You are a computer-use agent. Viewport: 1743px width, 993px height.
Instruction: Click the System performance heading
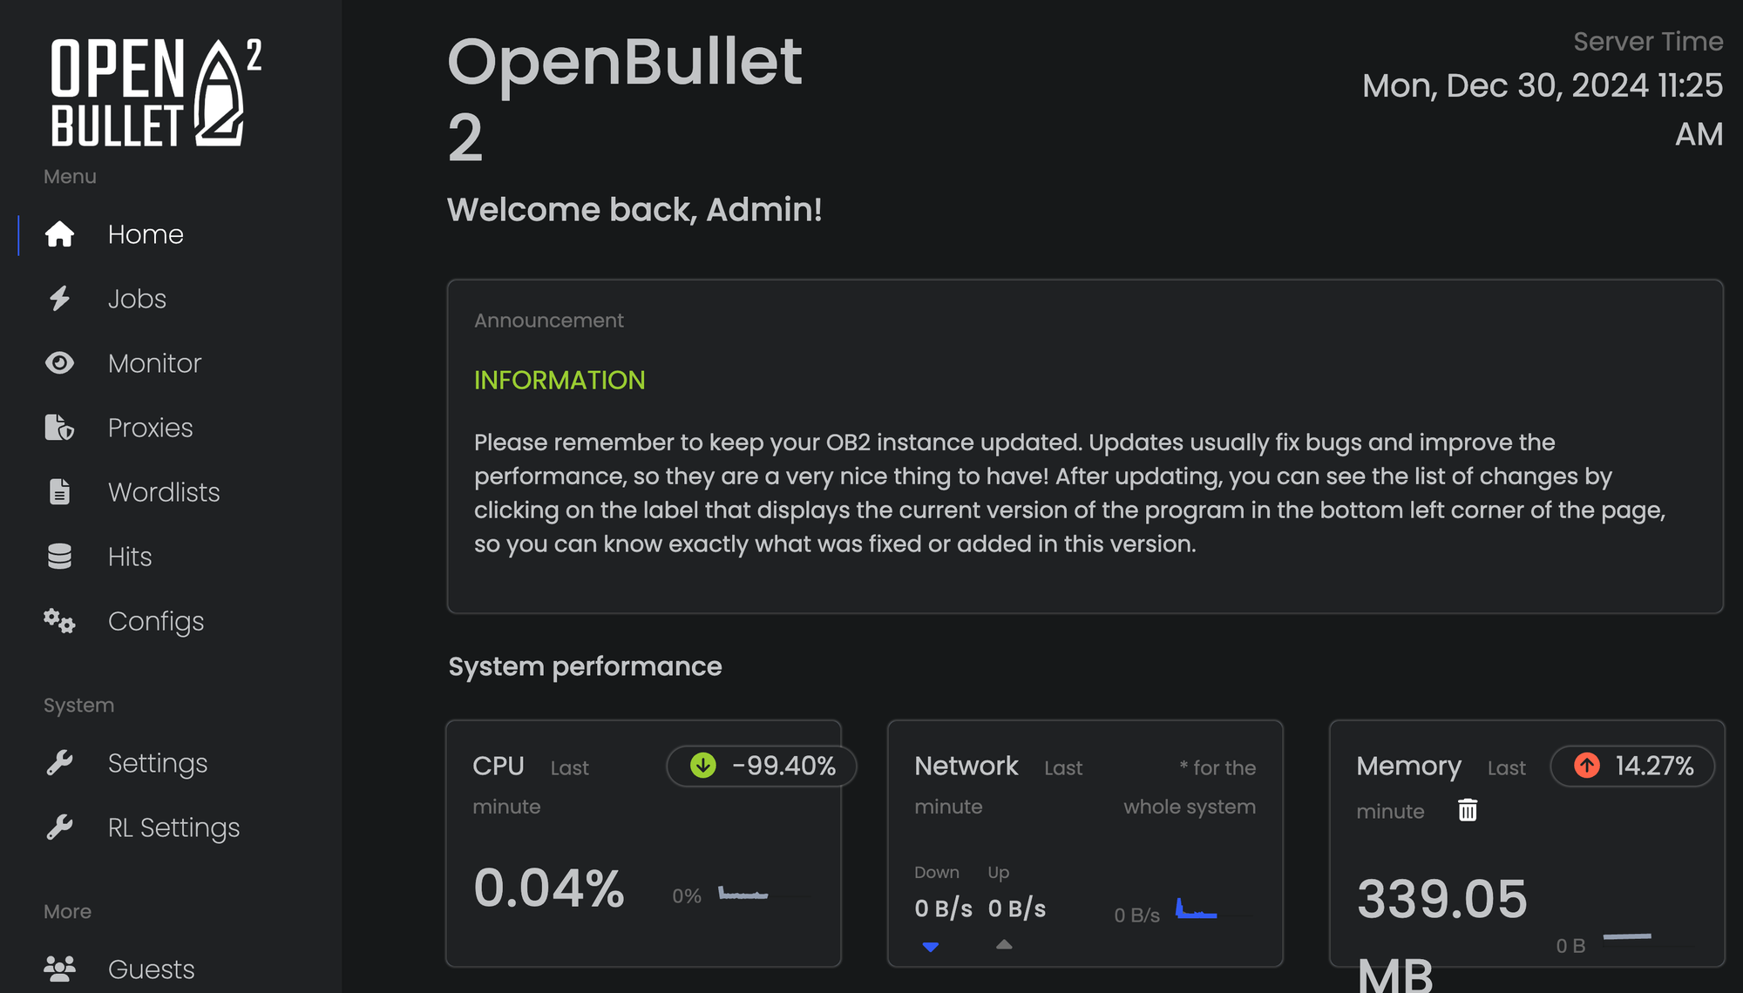point(585,666)
